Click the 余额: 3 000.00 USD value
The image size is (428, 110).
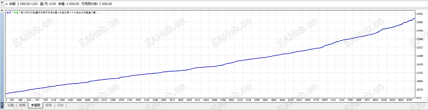point(23,4)
